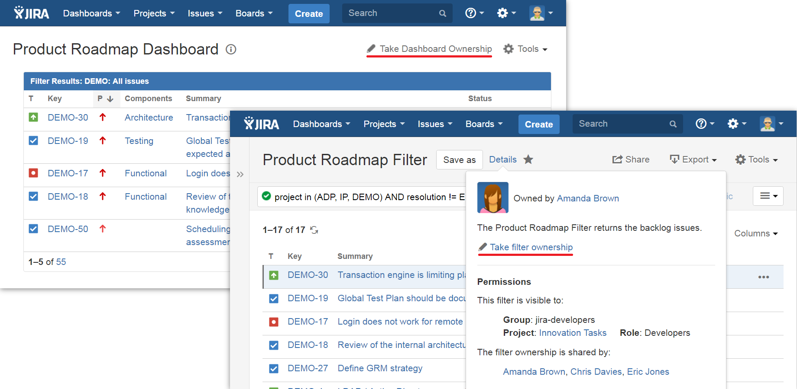Viewport: 797px width, 389px height.
Task: Open Boards menu in the filter window
Action: (x=484, y=124)
